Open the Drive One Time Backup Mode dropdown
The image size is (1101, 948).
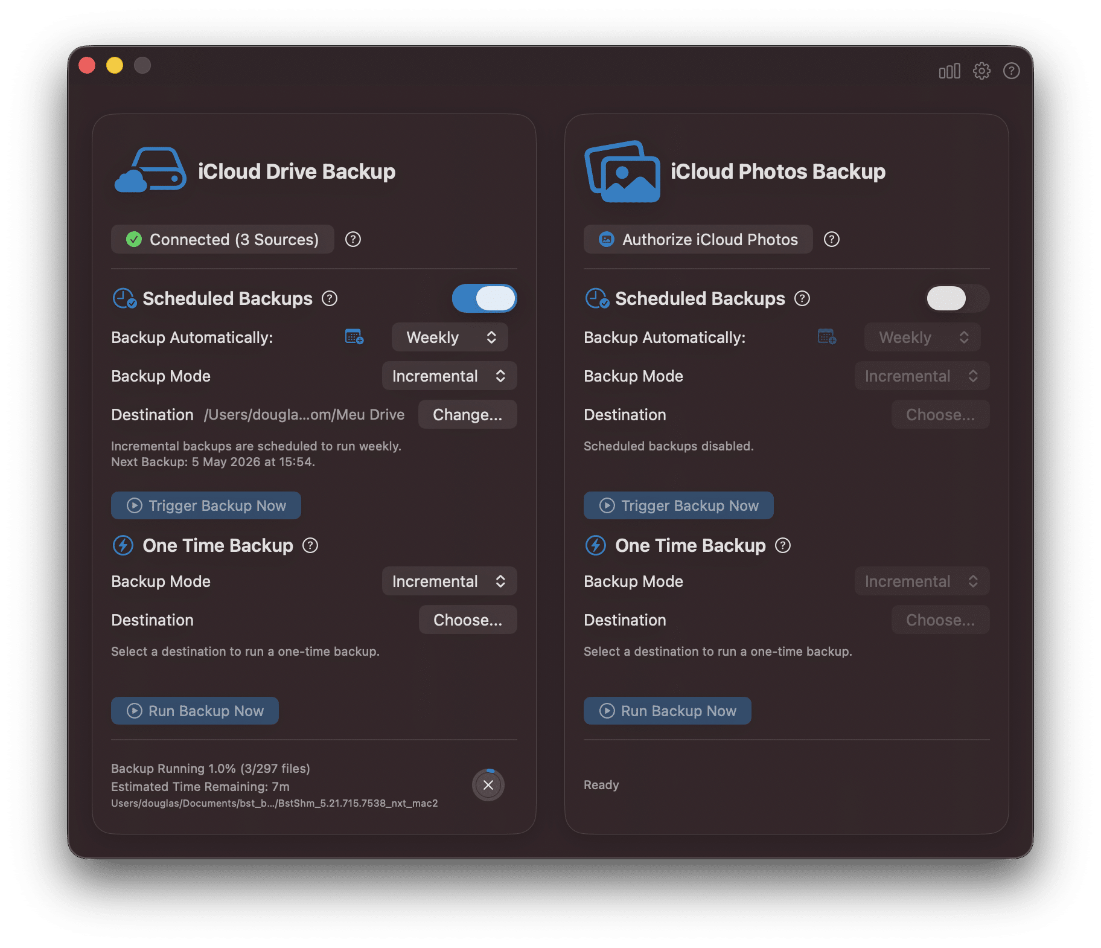pos(449,581)
